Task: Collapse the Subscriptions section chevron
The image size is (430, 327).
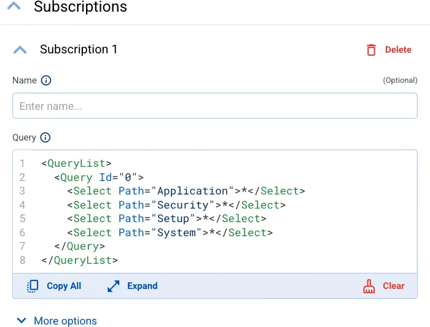Action: [14, 6]
